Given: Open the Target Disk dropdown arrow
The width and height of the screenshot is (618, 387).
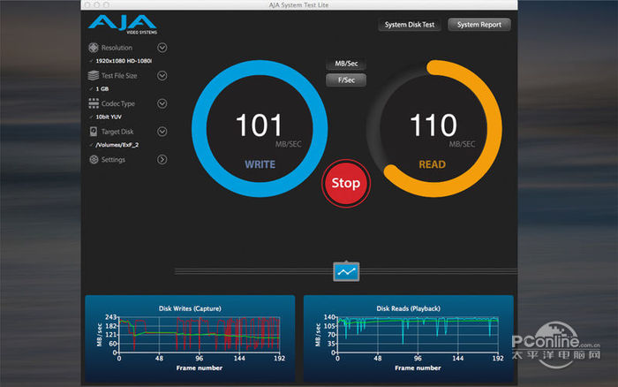Looking at the screenshot, I should (x=162, y=132).
